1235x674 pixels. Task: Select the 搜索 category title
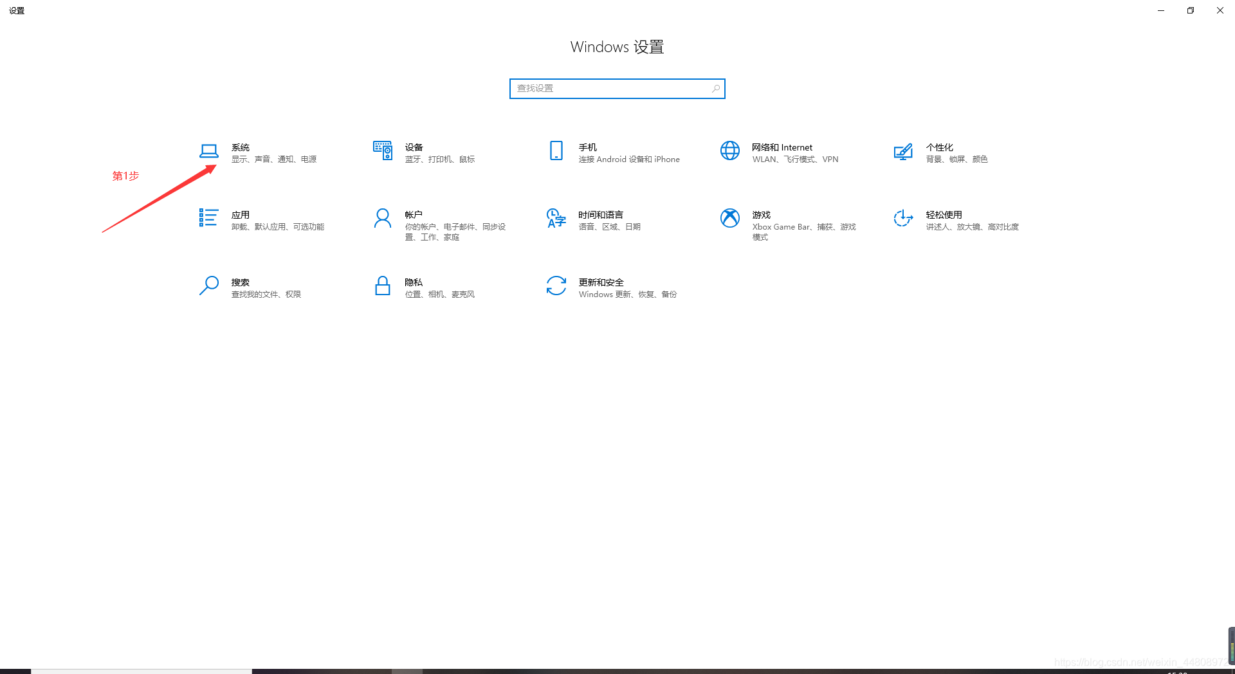click(241, 282)
